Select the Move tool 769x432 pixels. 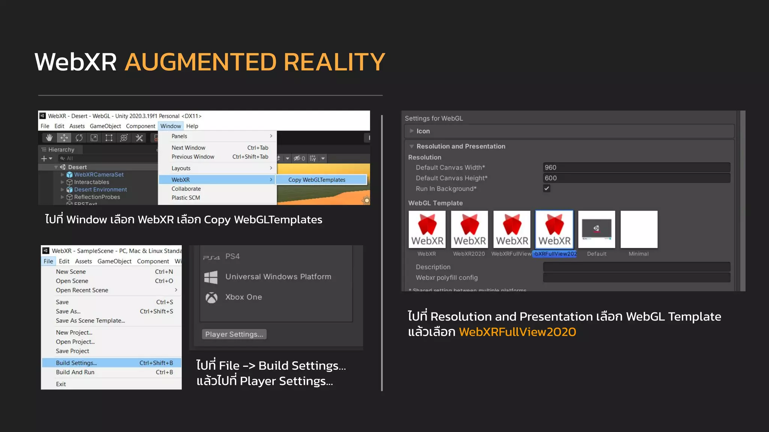[64, 138]
